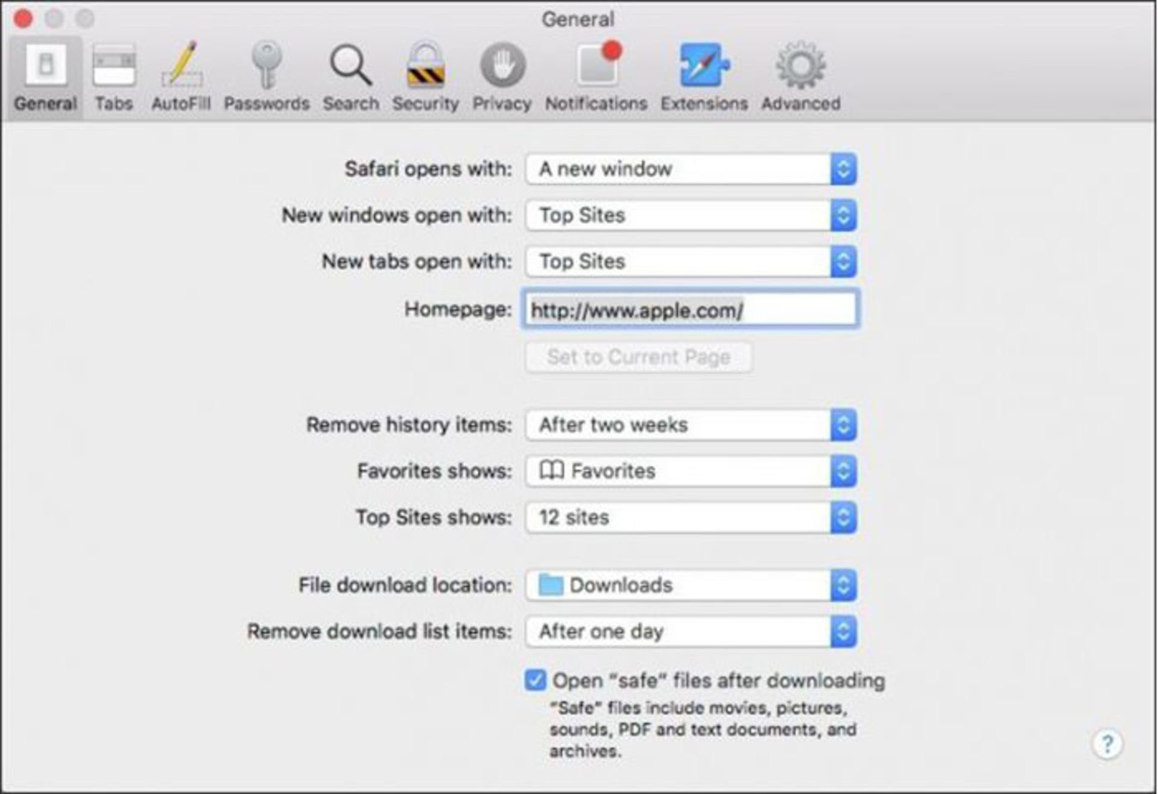Expand the Top Sites shows dropdown

(691, 517)
